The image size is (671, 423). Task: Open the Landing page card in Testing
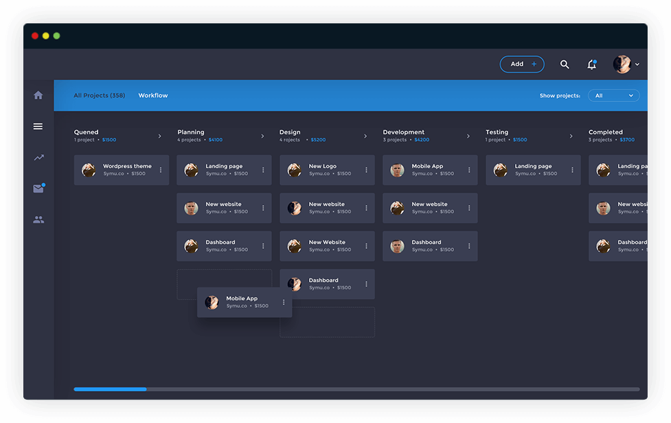click(x=530, y=170)
